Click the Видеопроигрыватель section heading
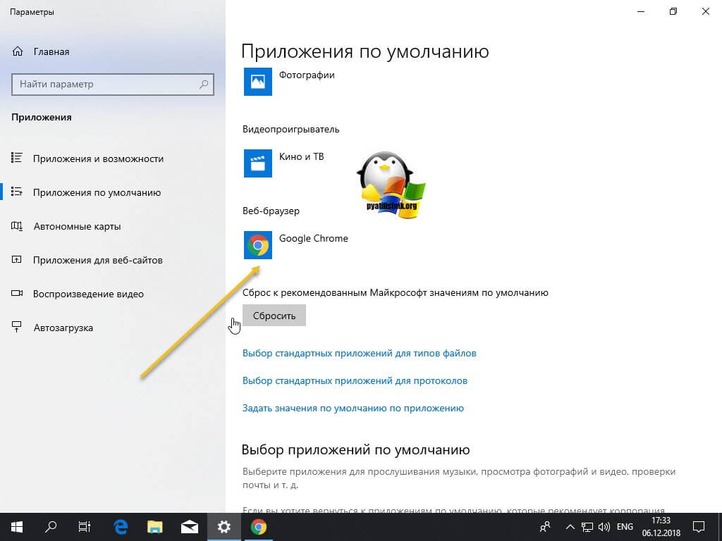722x541 pixels. tap(290, 130)
